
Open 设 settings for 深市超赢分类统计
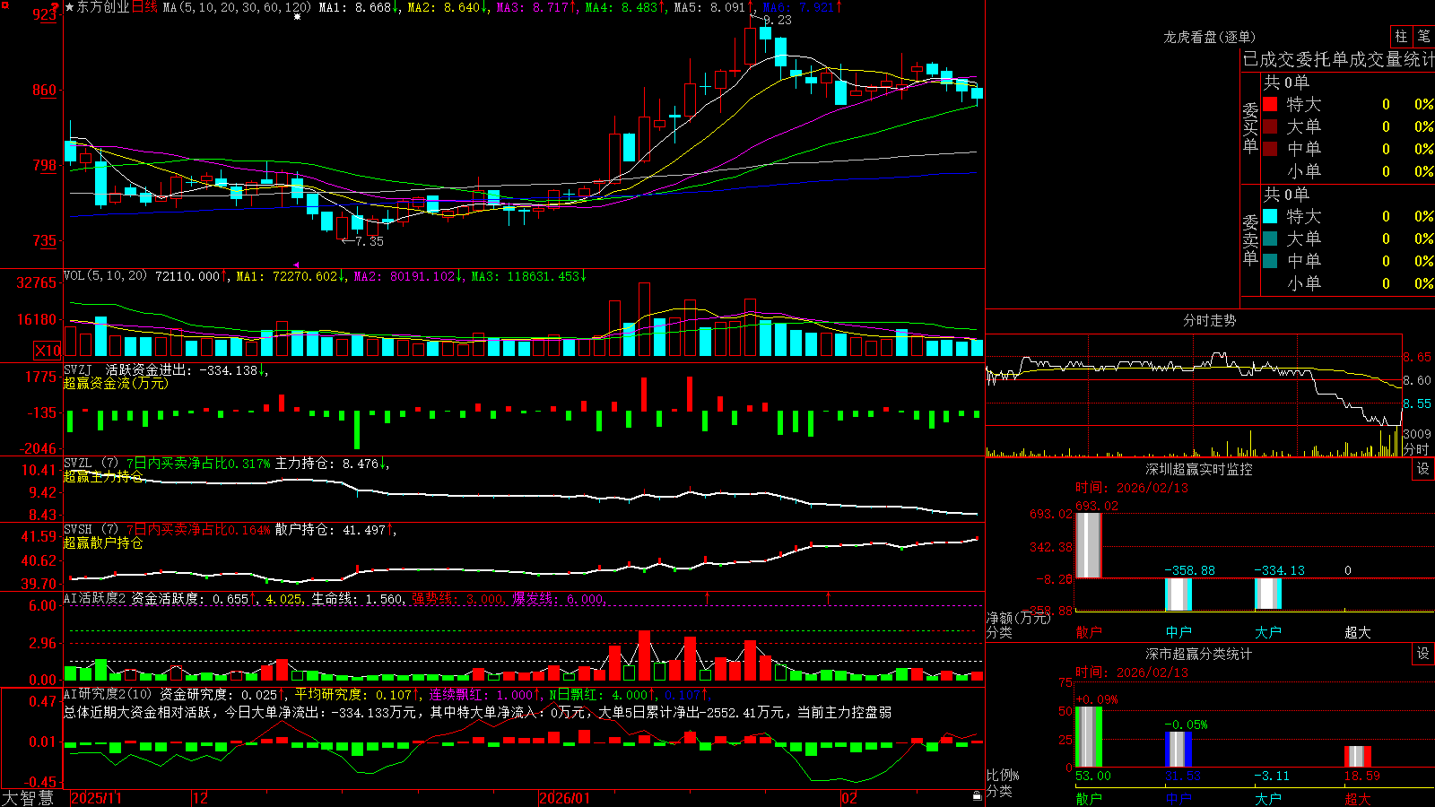click(1423, 654)
